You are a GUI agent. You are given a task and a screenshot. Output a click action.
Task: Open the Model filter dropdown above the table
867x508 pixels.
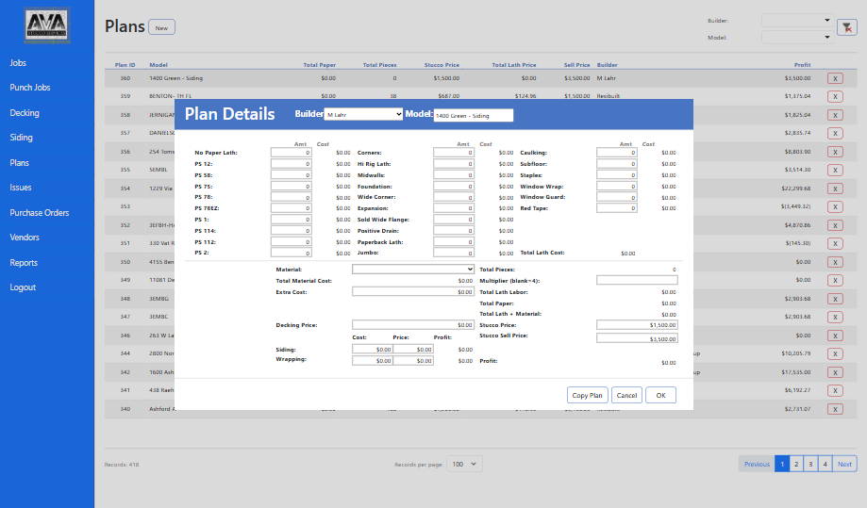(x=795, y=38)
